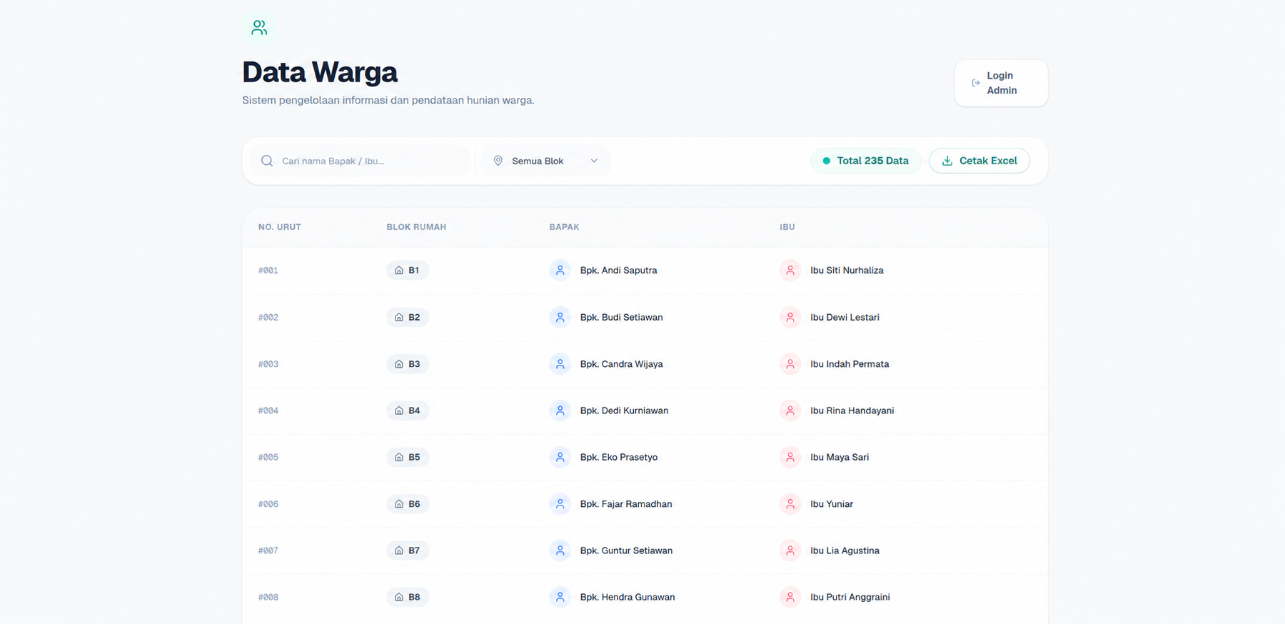The image size is (1285, 624).
Task: Click the house icon in the B8 badge
Action: [399, 597]
